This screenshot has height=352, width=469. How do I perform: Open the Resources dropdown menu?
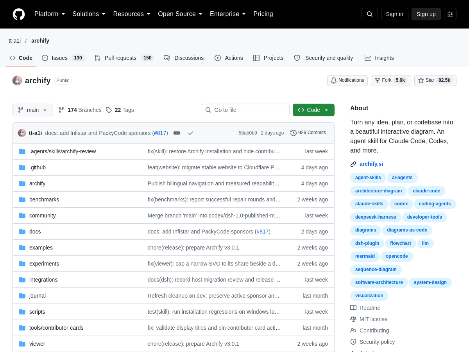click(132, 14)
